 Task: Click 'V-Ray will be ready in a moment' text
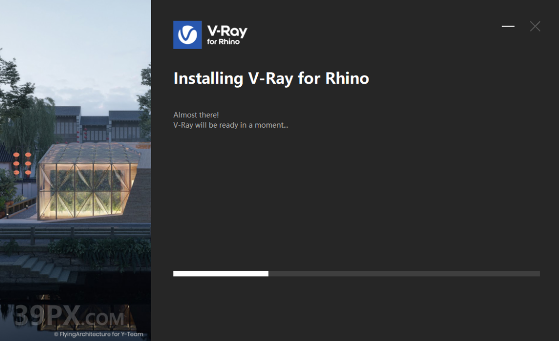pos(231,125)
